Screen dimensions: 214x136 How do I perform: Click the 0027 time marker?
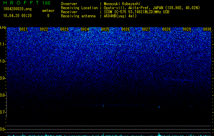pyautogui.click(x=146, y=29)
